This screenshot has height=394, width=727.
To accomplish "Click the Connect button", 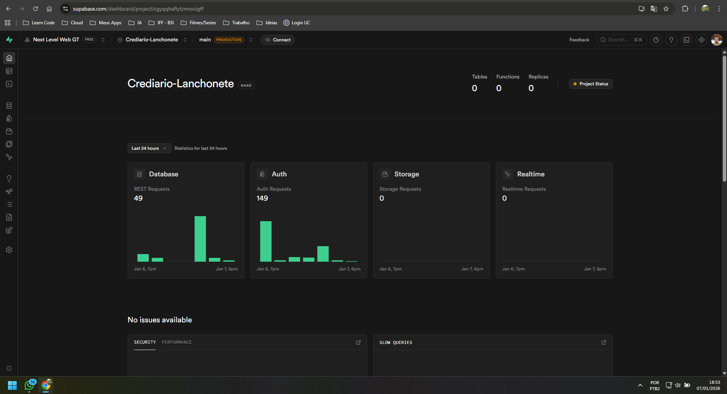I will tap(278, 40).
